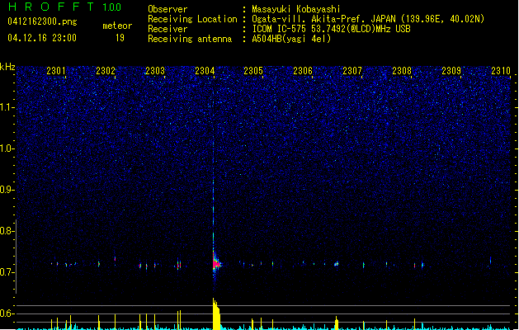
Task: Click the 0.7 kHz axis label
Action: tap(7, 272)
